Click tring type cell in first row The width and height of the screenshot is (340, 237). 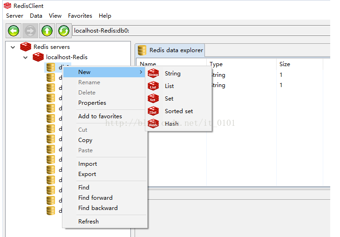(218, 75)
